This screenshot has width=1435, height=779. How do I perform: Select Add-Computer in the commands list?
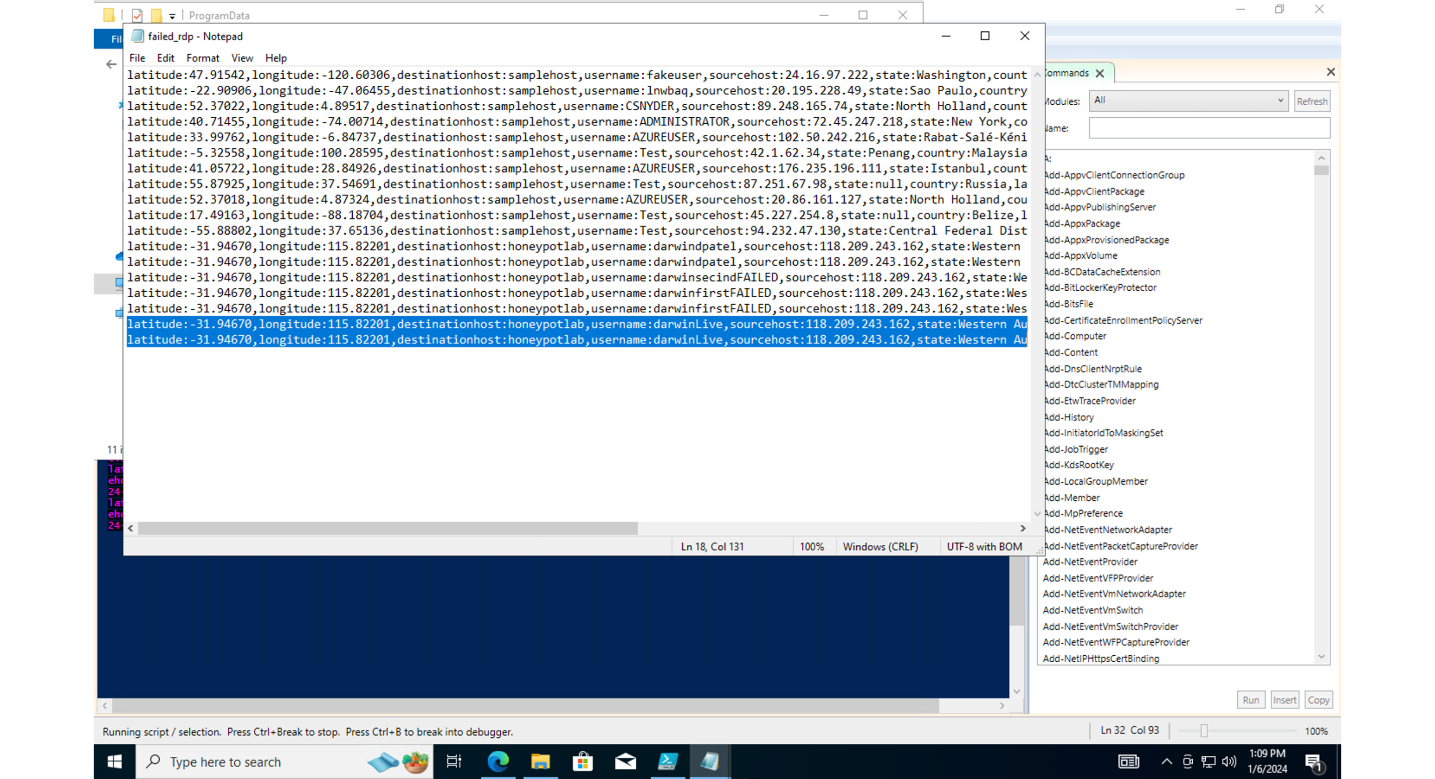point(1075,336)
